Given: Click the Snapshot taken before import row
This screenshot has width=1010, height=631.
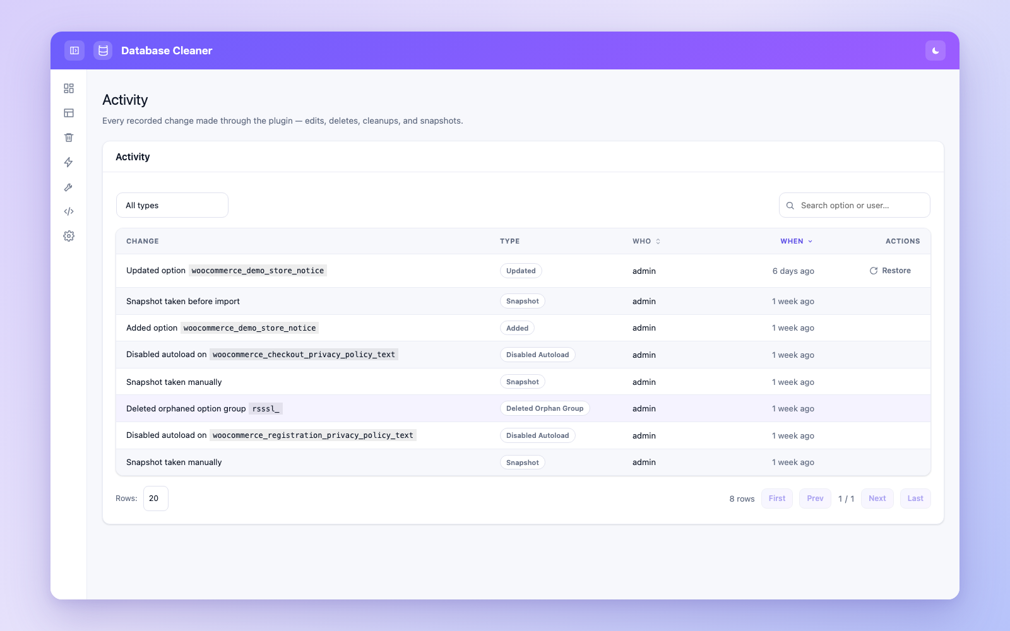Looking at the screenshot, I should click(x=523, y=301).
